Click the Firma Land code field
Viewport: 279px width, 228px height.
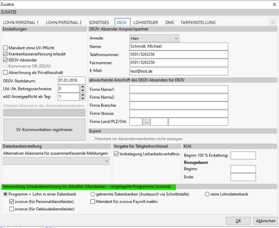tap(136, 121)
